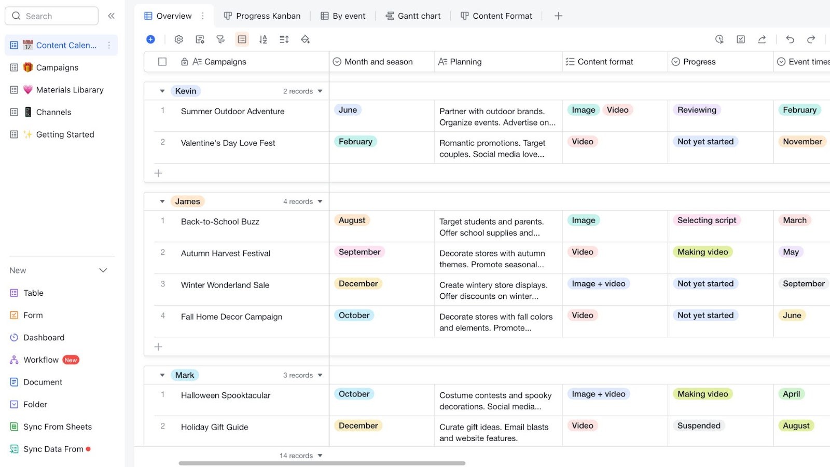Open the Progress Kanban view
This screenshot has height=467, width=830.
click(262, 16)
